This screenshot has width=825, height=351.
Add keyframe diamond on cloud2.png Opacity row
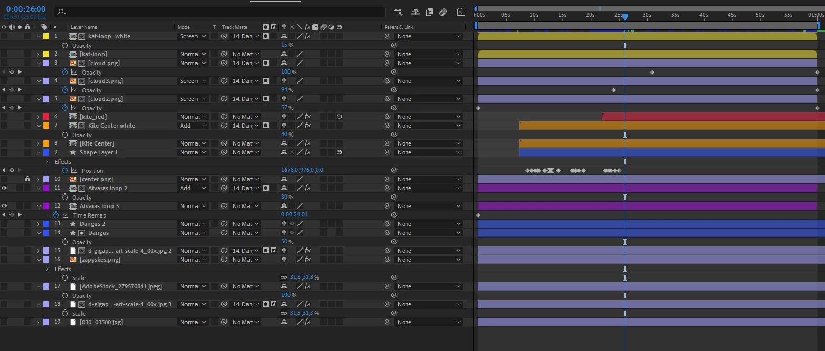tap(12, 108)
